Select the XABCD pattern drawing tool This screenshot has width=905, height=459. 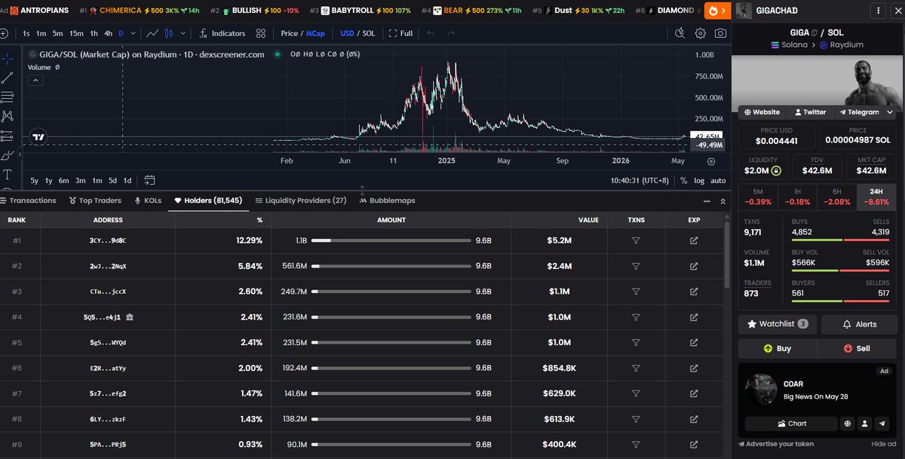tap(8, 116)
